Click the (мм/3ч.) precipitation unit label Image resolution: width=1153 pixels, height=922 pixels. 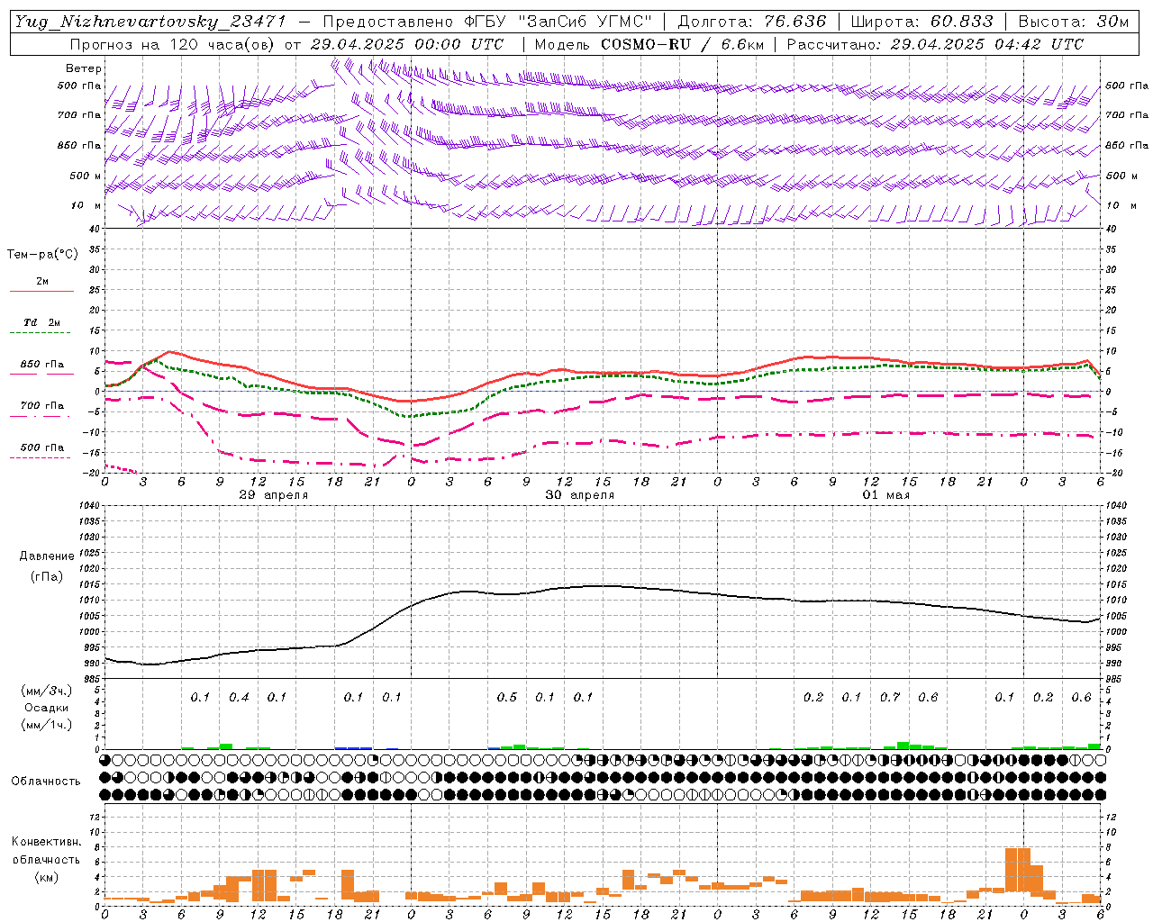[x=47, y=691]
